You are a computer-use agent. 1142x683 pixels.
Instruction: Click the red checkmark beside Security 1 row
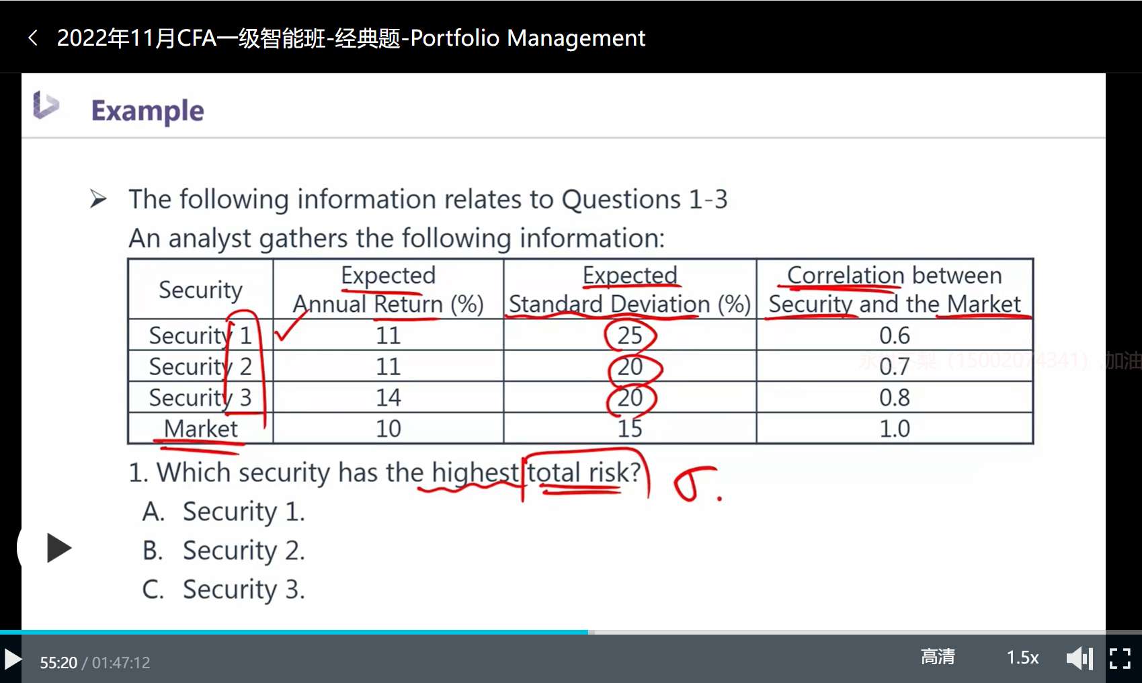[x=290, y=328]
